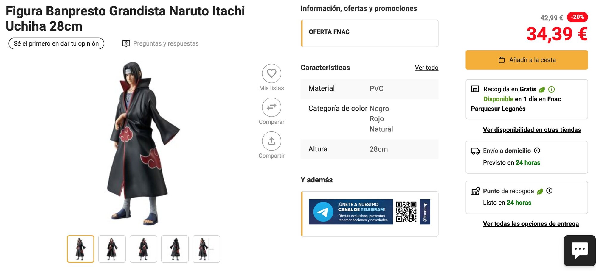Select the first product thumbnail
The image size is (596, 271).
[80, 249]
